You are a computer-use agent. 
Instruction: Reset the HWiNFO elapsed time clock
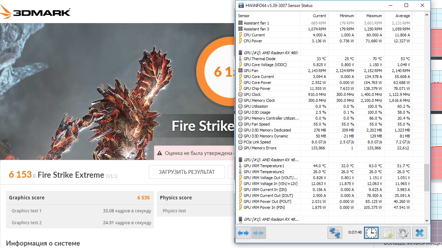pos(371,233)
